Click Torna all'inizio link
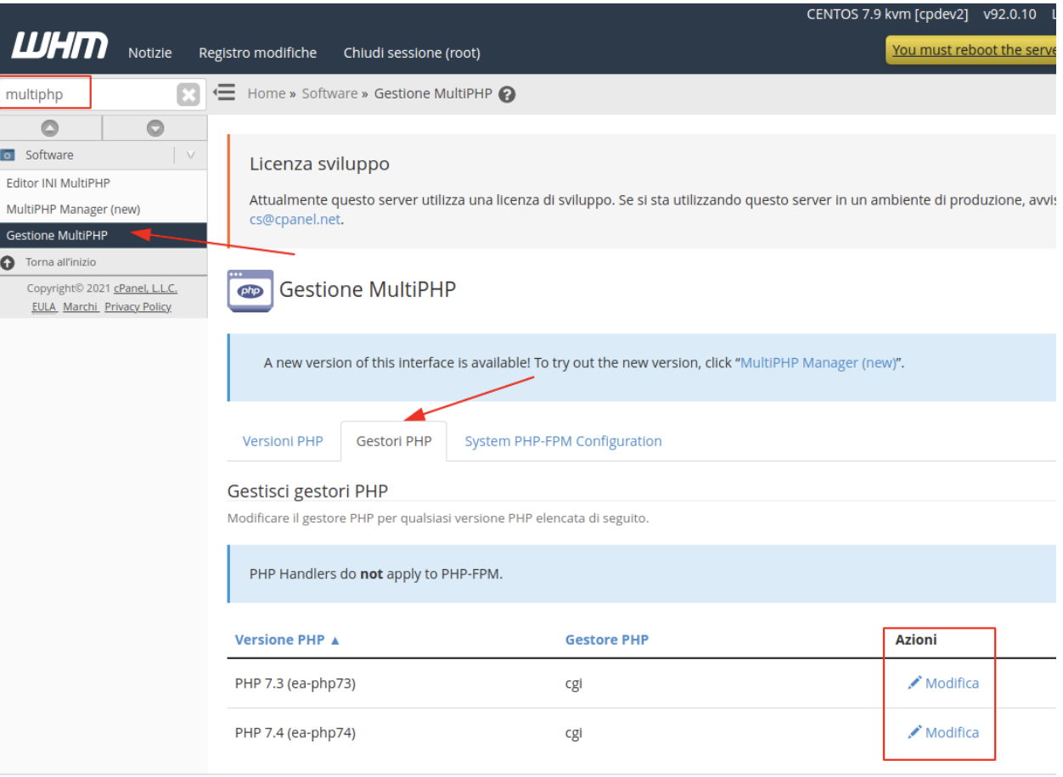This screenshot has height=777, width=1063. [60, 262]
